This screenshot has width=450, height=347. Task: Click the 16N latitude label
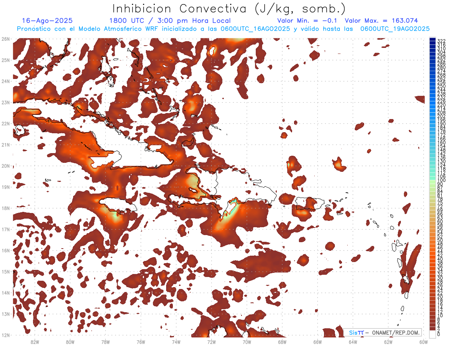[6, 250]
